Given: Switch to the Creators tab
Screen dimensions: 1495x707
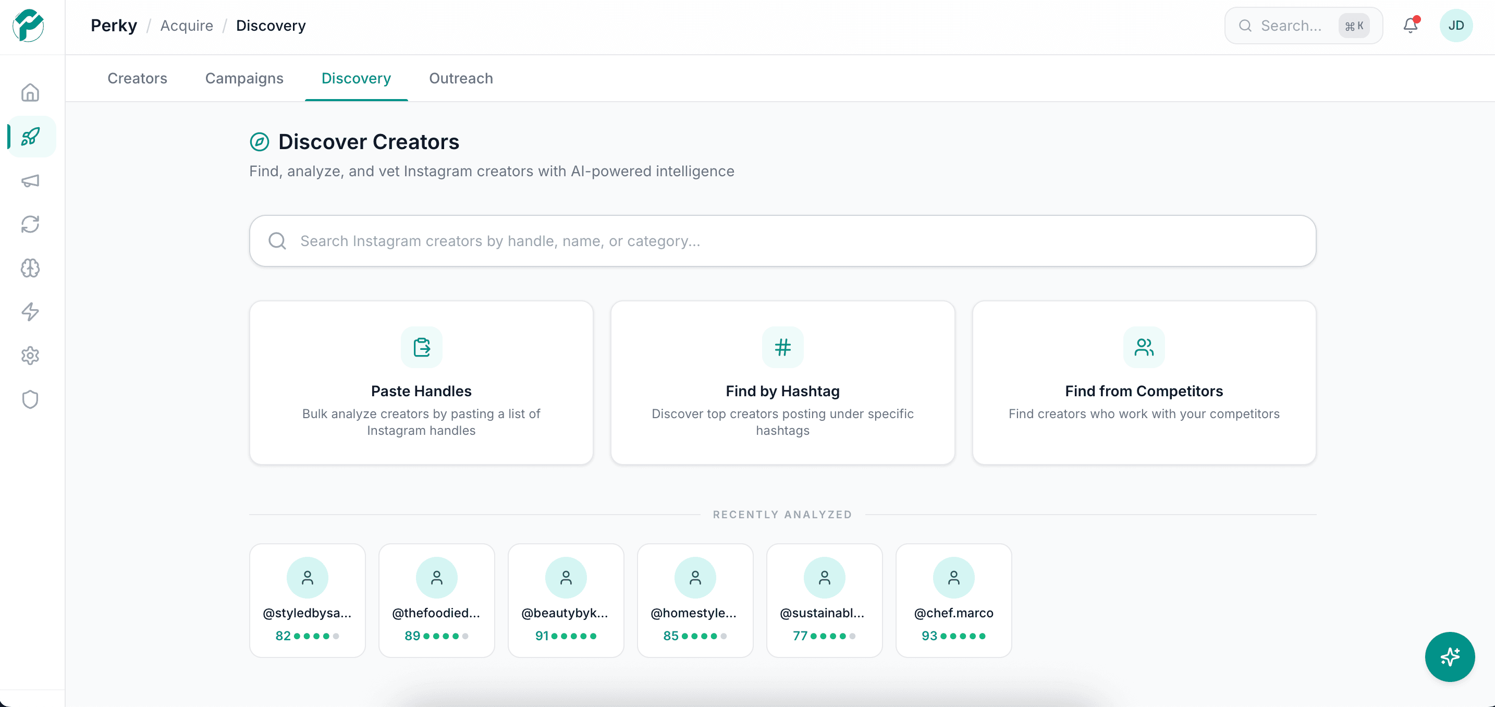Looking at the screenshot, I should pyautogui.click(x=137, y=78).
